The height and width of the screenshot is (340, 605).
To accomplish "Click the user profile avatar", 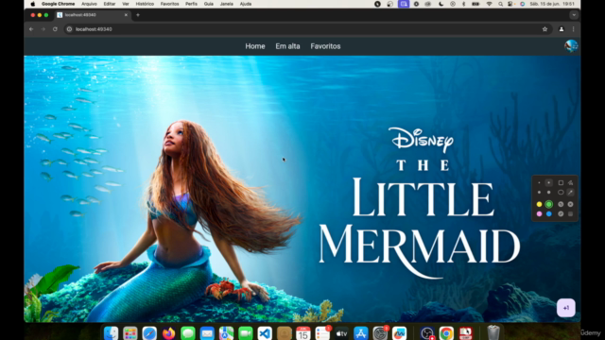I will 571,46.
